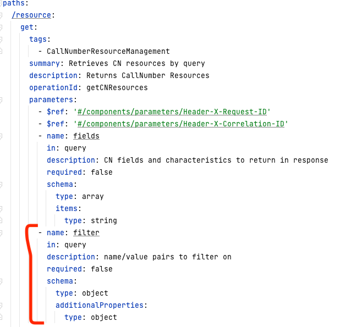Fold the items block gutter icon
The height and width of the screenshot is (327, 340).
[1, 208]
